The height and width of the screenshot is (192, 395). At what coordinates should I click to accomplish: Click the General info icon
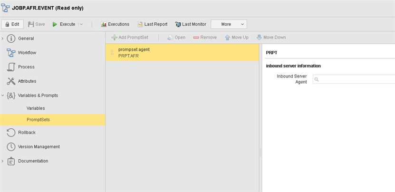coord(11,38)
